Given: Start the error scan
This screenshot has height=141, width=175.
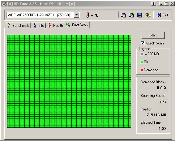Looking at the screenshot, I should (x=153, y=35).
